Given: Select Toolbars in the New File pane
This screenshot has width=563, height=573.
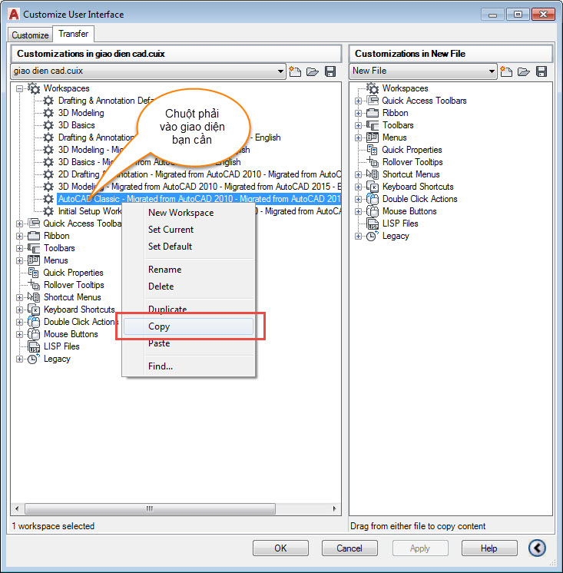Looking at the screenshot, I should click(x=398, y=125).
